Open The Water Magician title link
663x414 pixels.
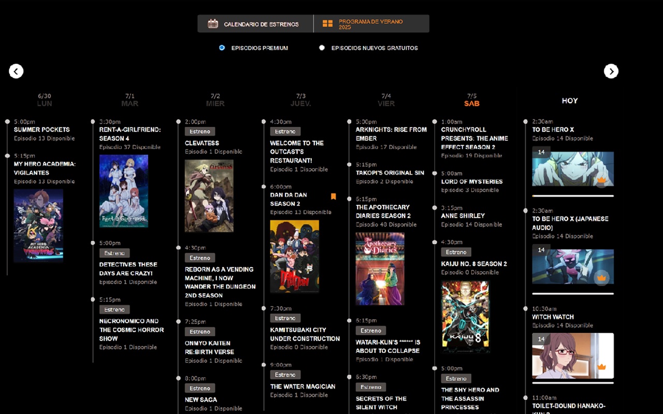(x=303, y=386)
